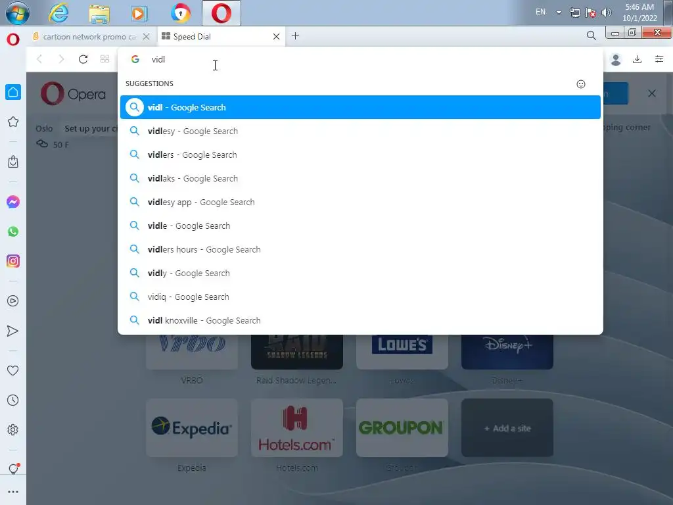Screen dimensions: 673x505
Task: Open the Groupon speed dial tile
Action: click(402, 427)
